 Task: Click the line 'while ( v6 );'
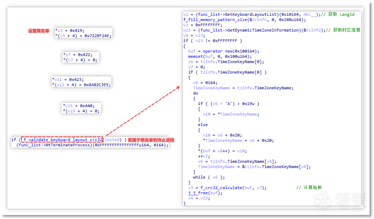pos(209,177)
